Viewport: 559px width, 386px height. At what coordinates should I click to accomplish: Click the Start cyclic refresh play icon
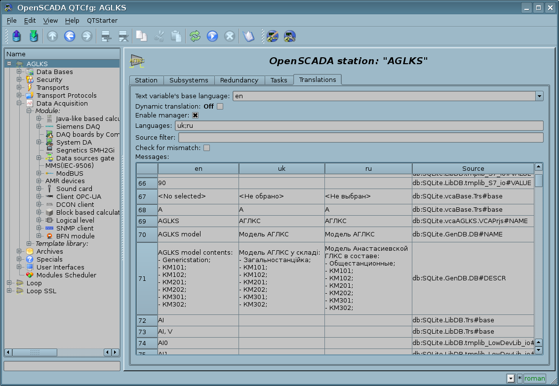(x=212, y=36)
